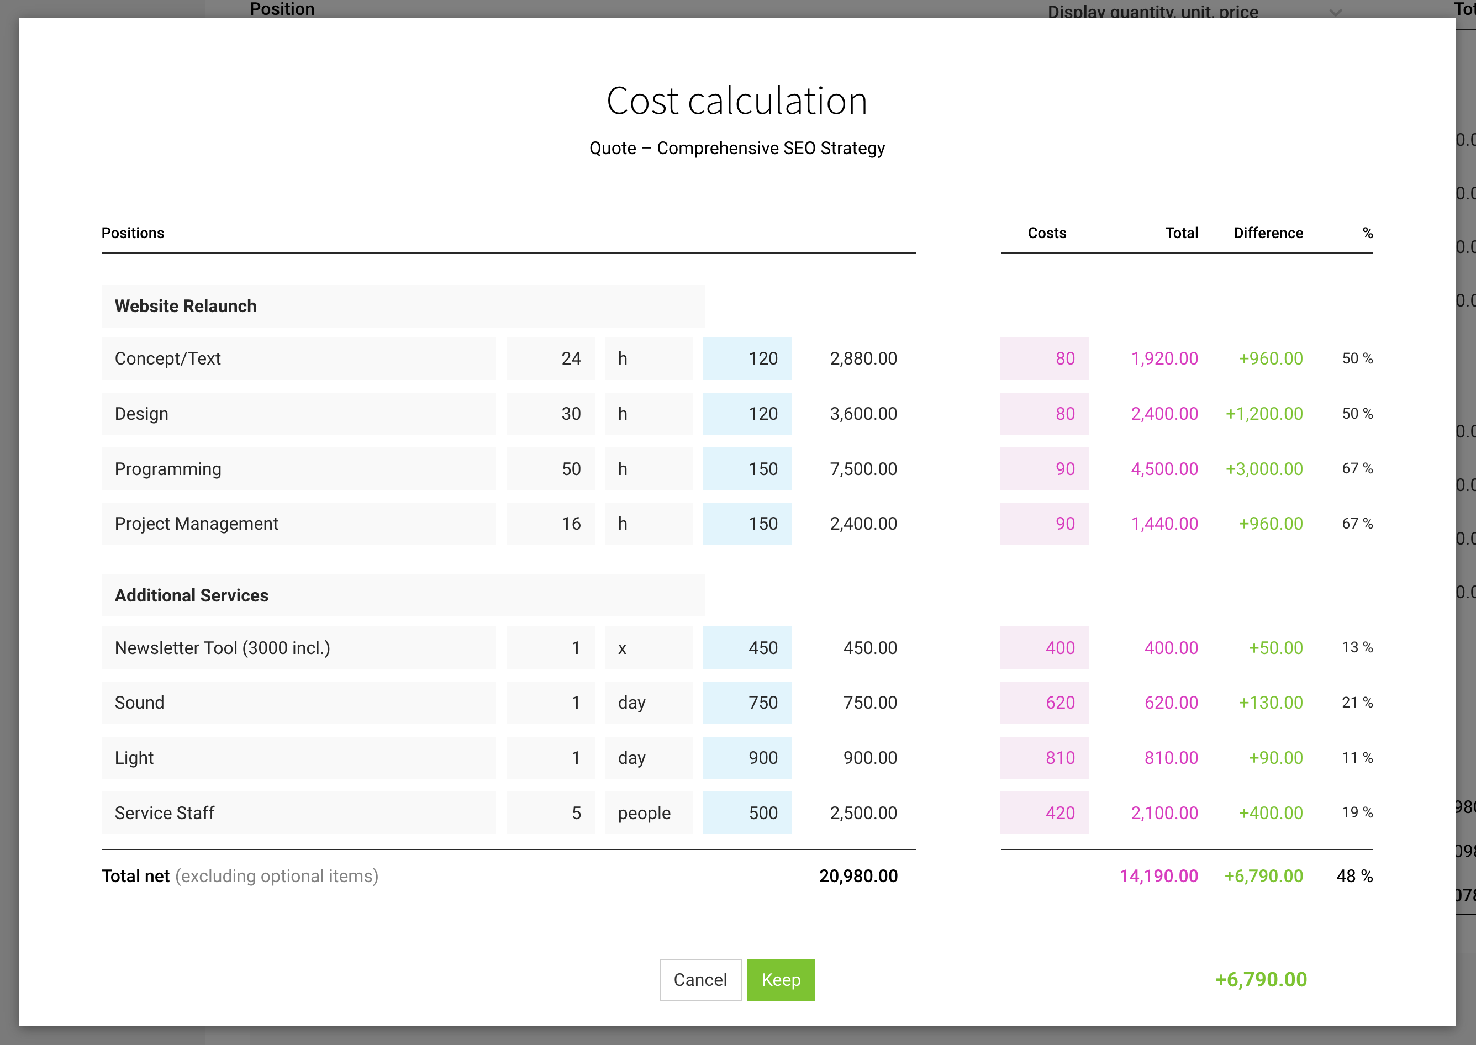1476x1045 pixels.
Task: Edit the Sound cost field 620
Action: 1044,703
